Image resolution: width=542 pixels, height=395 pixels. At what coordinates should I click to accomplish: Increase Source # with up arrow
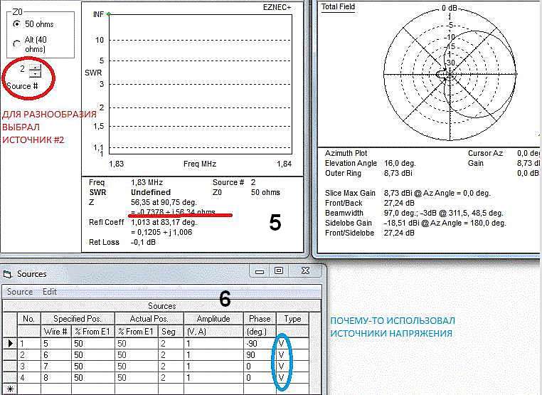35,67
